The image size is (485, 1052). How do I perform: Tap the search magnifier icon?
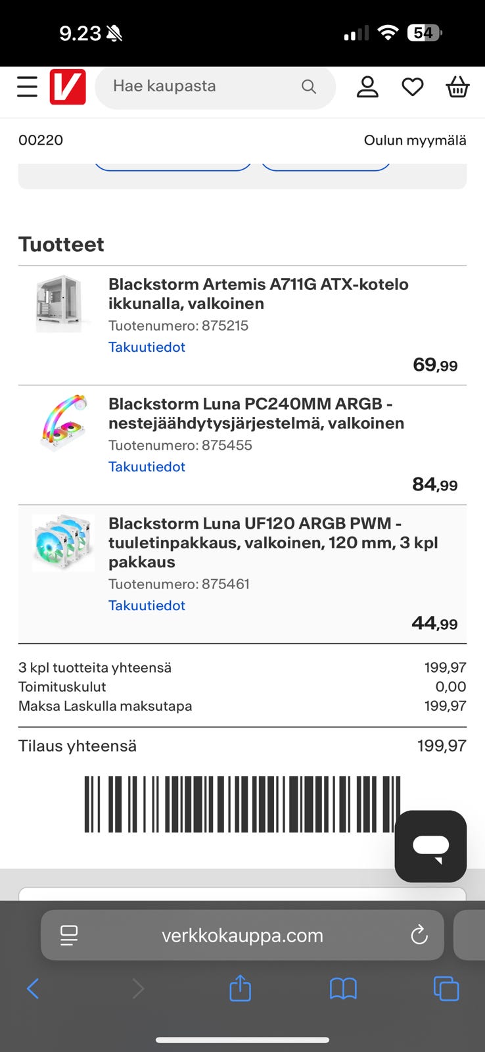click(308, 87)
